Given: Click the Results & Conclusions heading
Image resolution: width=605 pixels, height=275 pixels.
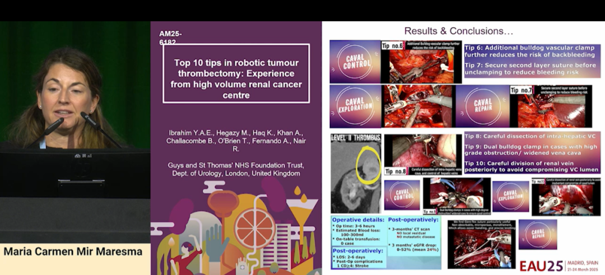Looking at the screenshot, I should (458, 31).
